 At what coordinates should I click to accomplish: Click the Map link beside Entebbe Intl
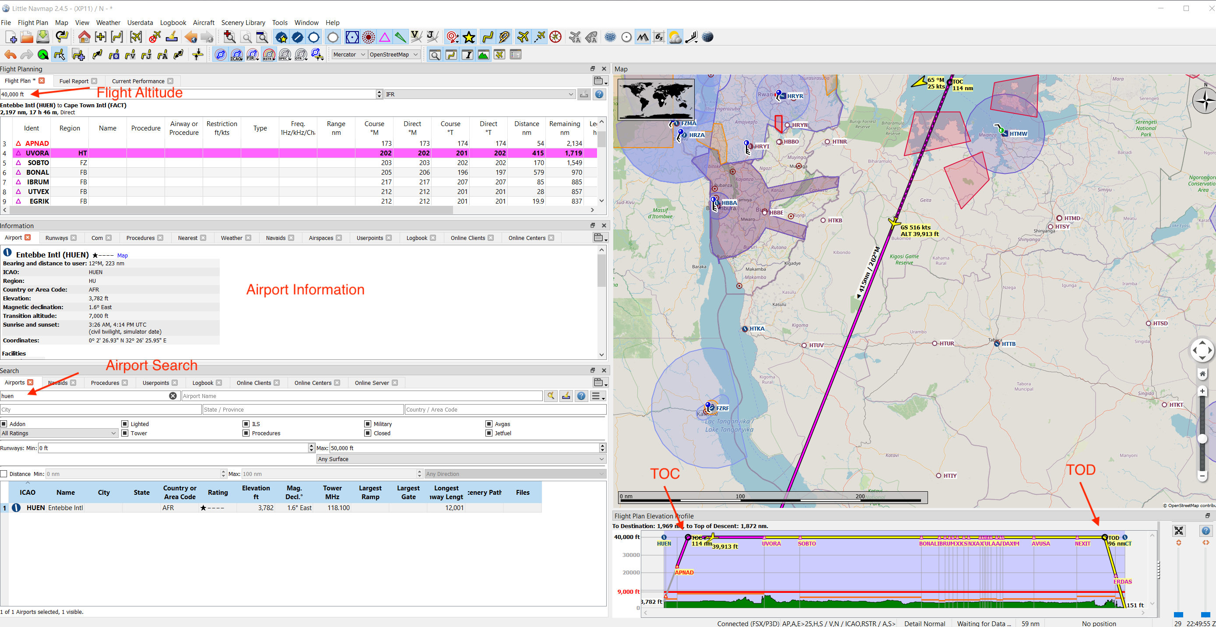(x=122, y=255)
